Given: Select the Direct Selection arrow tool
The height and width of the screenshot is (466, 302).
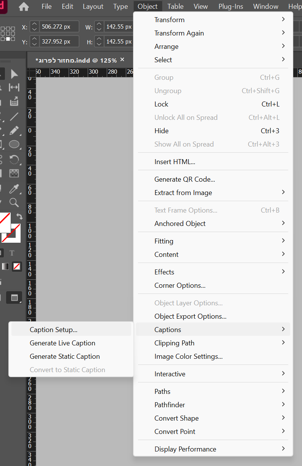Looking at the screenshot, I should tap(14, 74).
